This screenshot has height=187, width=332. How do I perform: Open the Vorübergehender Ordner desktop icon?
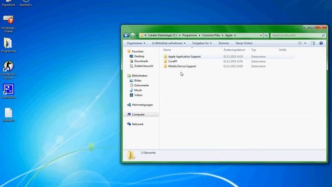(x=8, y=24)
